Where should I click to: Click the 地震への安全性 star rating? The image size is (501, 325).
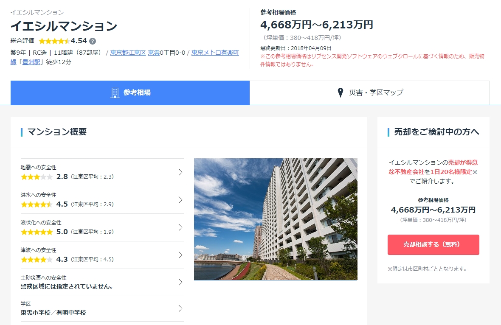[37, 177]
